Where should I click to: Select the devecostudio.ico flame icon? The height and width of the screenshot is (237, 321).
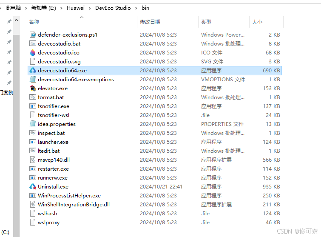click(x=33, y=53)
